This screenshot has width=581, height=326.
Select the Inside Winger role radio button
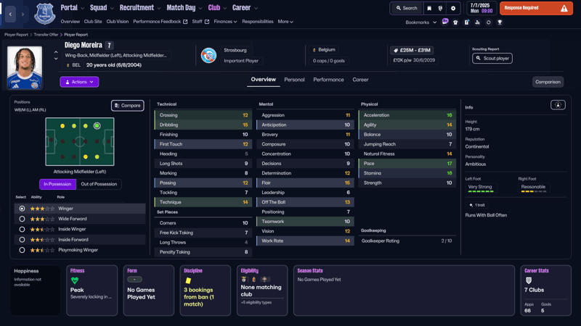23,229
